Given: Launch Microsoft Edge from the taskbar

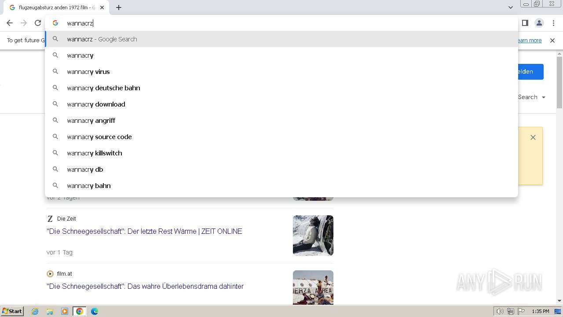Looking at the screenshot, I should click(x=95, y=311).
